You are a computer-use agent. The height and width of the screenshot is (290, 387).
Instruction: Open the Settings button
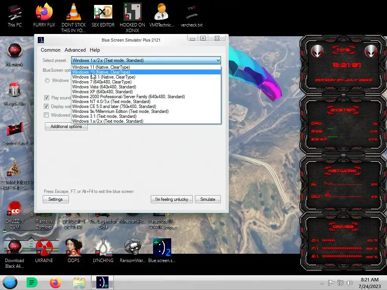click(56, 199)
